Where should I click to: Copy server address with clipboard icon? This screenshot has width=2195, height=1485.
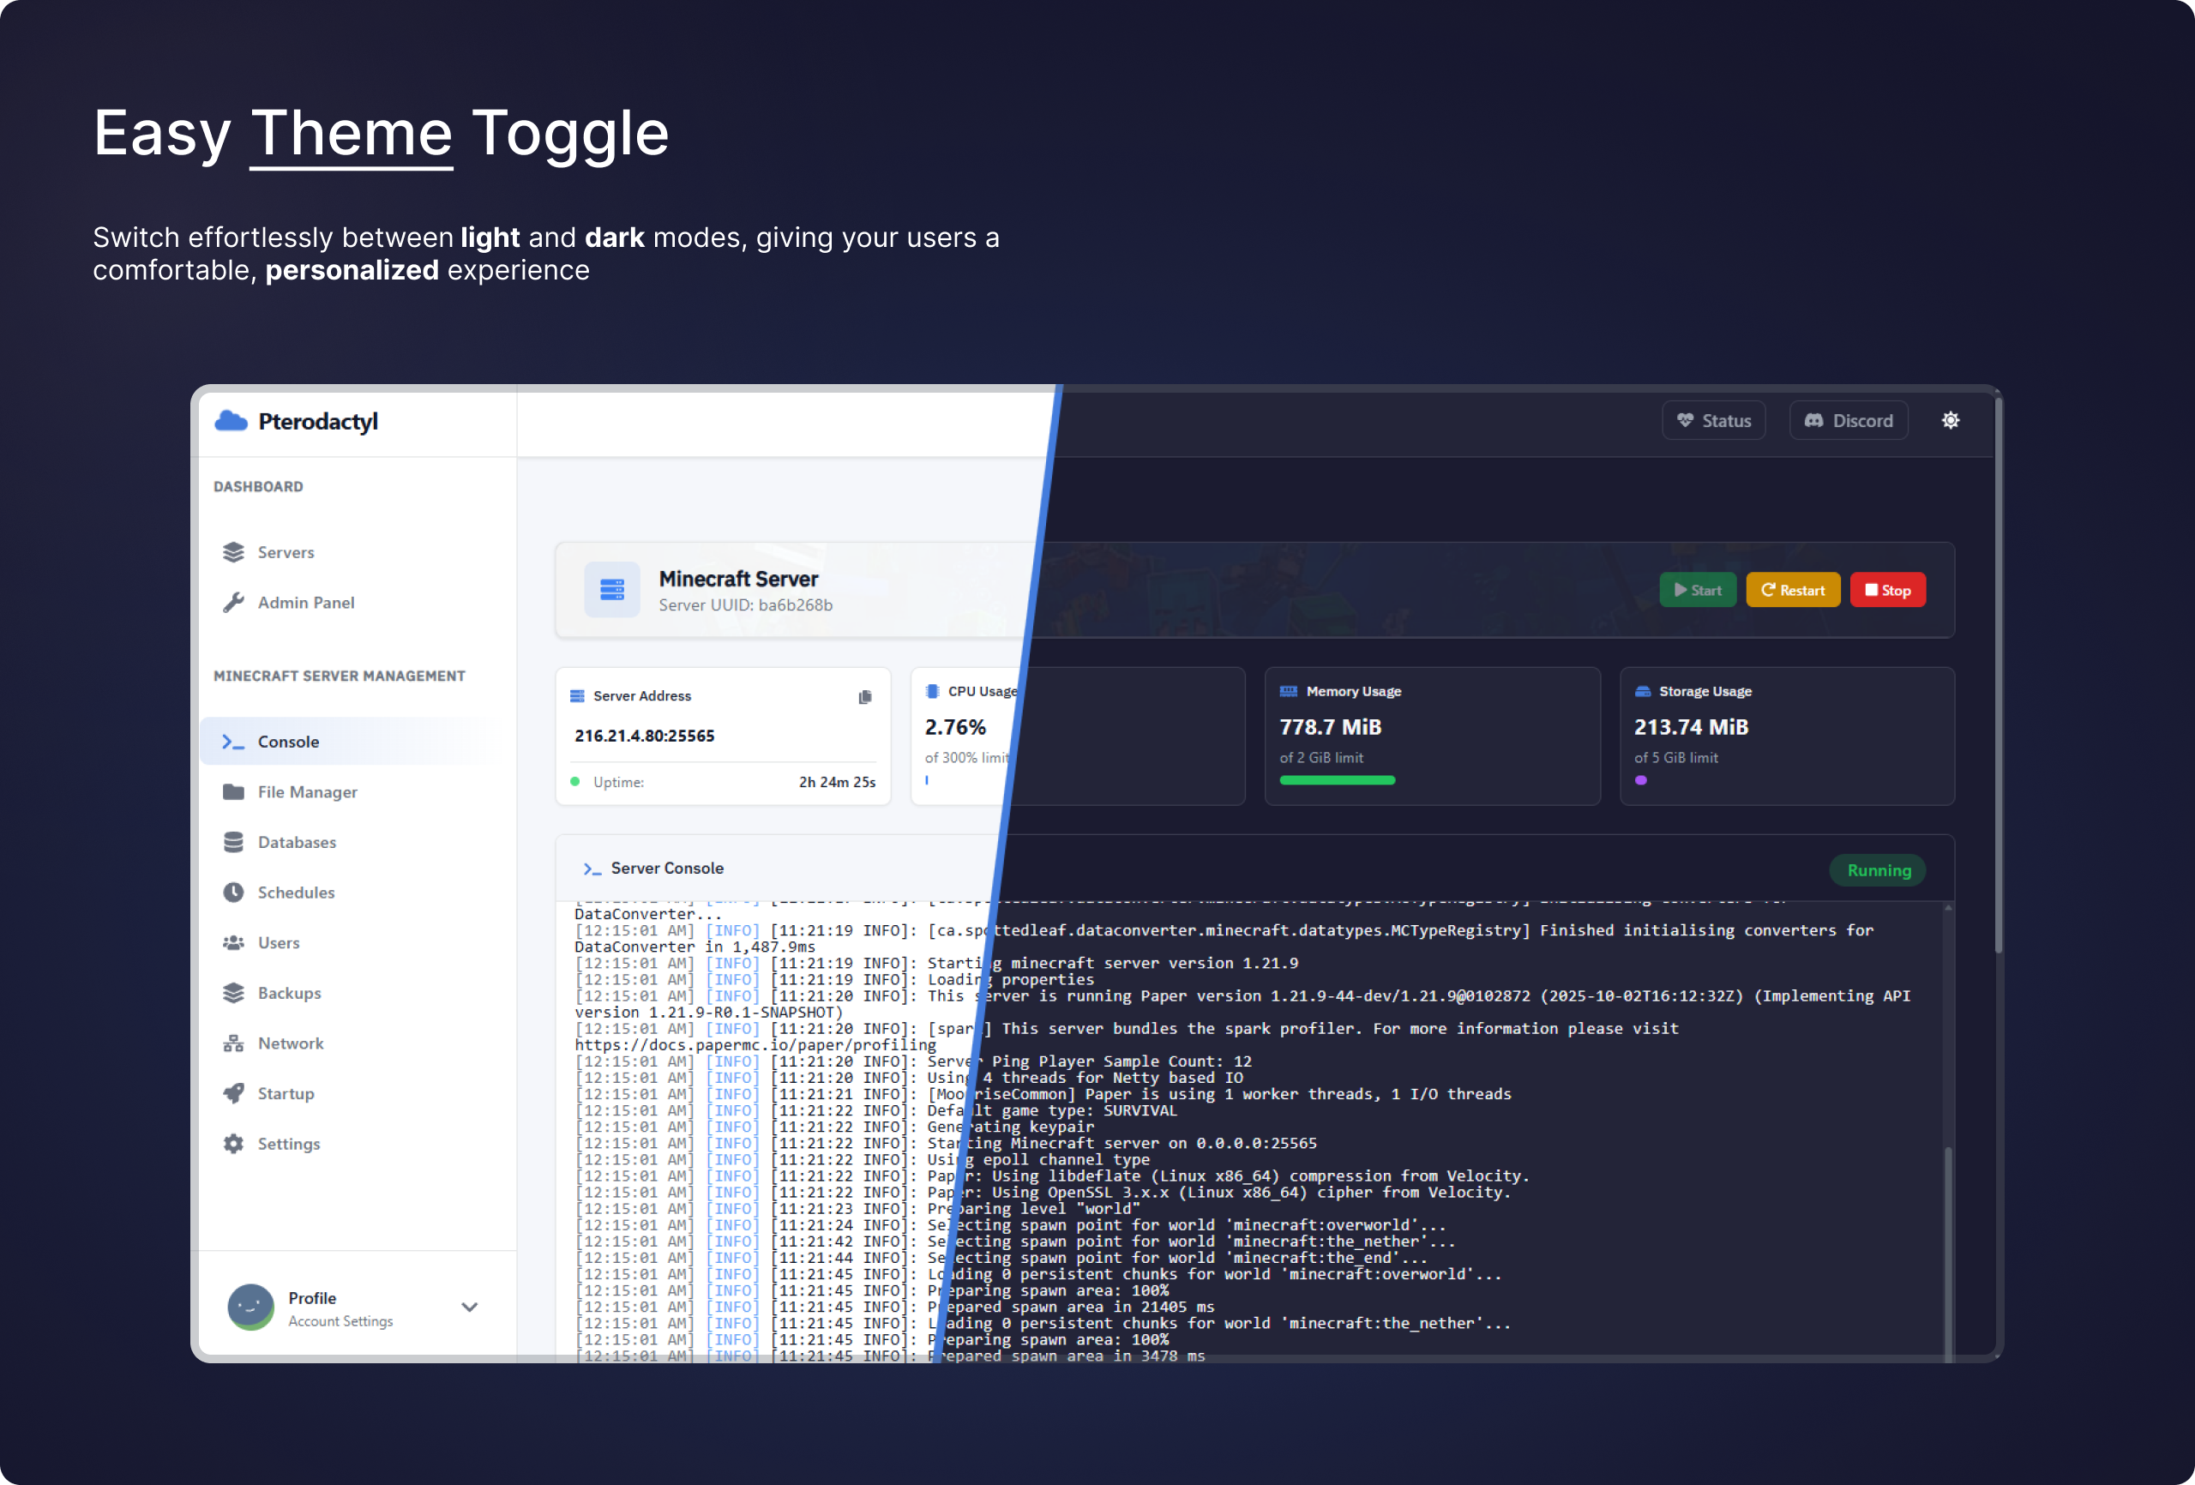tap(864, 697)
